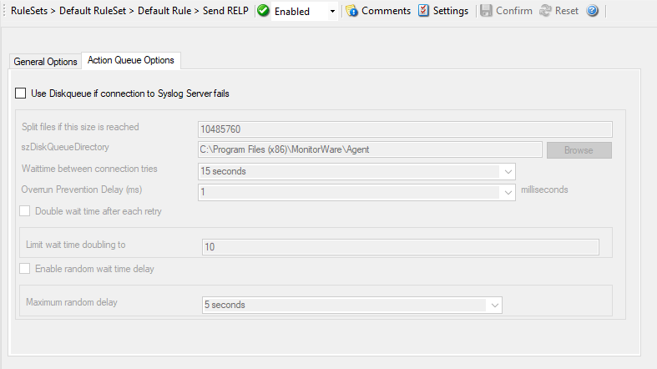Open the Maximum random delay dropdown
The width and height of the screenshot is (657, 369).
[x=495, y=306]
